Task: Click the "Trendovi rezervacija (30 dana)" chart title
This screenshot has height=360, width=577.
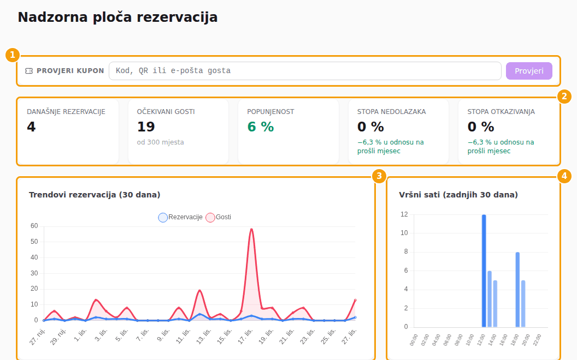Action: click(95, 195)
